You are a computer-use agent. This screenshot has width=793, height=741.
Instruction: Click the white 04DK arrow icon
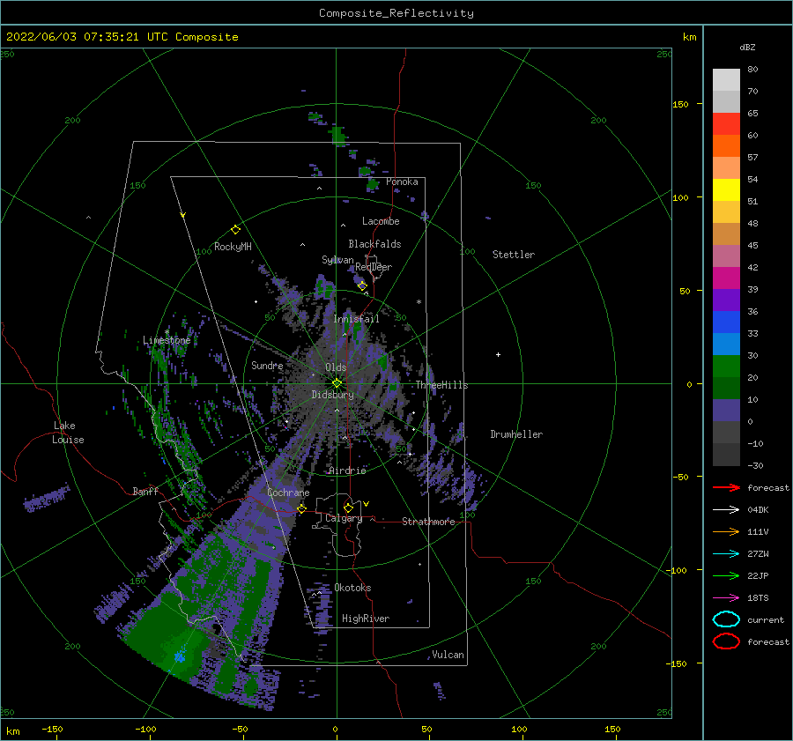(726, 510)
